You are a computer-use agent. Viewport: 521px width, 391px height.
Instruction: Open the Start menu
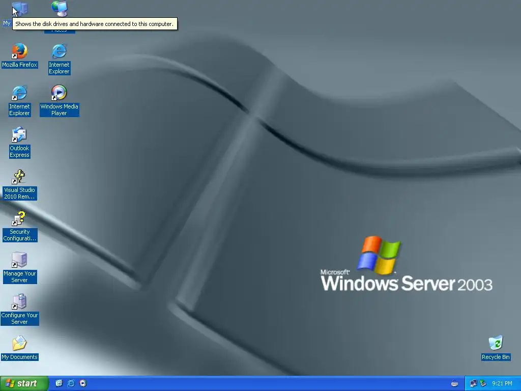click(24, 383)
